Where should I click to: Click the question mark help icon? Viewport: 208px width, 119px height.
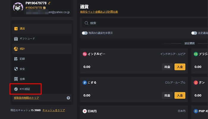click(68, 98)
